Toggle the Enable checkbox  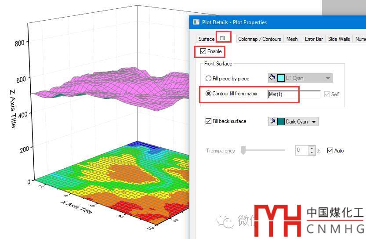(203, 51)
